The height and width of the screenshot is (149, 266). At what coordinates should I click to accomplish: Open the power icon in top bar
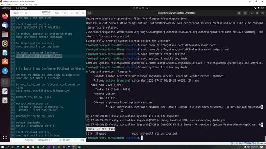tap(262, 8)
